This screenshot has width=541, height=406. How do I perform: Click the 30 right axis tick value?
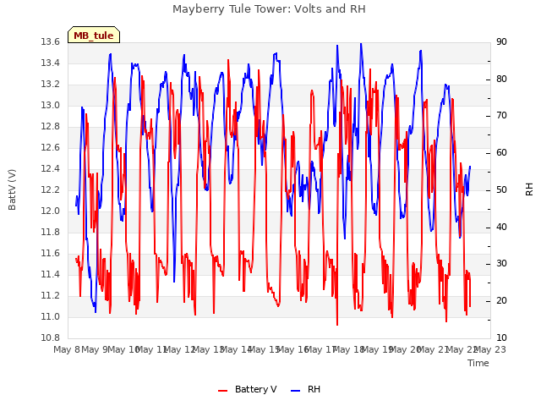[x=501, y=264]
